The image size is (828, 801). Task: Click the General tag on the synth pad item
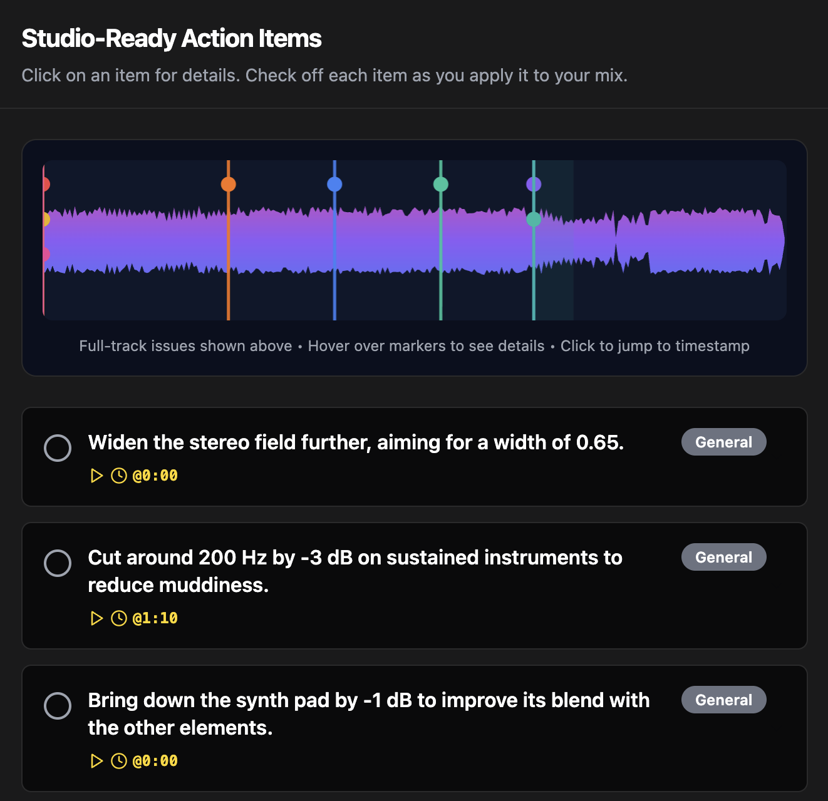(723, 700)
